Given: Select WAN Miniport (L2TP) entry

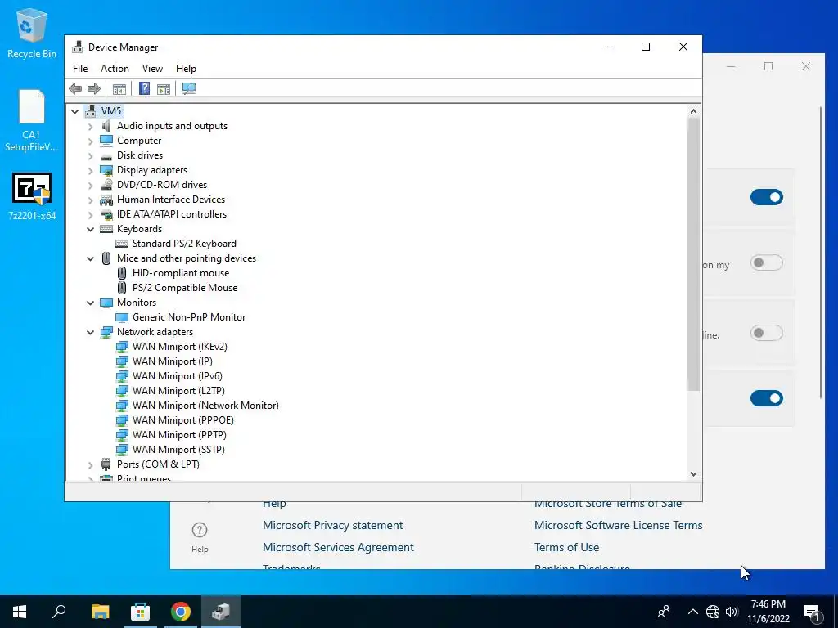Looking at the screenshot, I should point(178,391).
